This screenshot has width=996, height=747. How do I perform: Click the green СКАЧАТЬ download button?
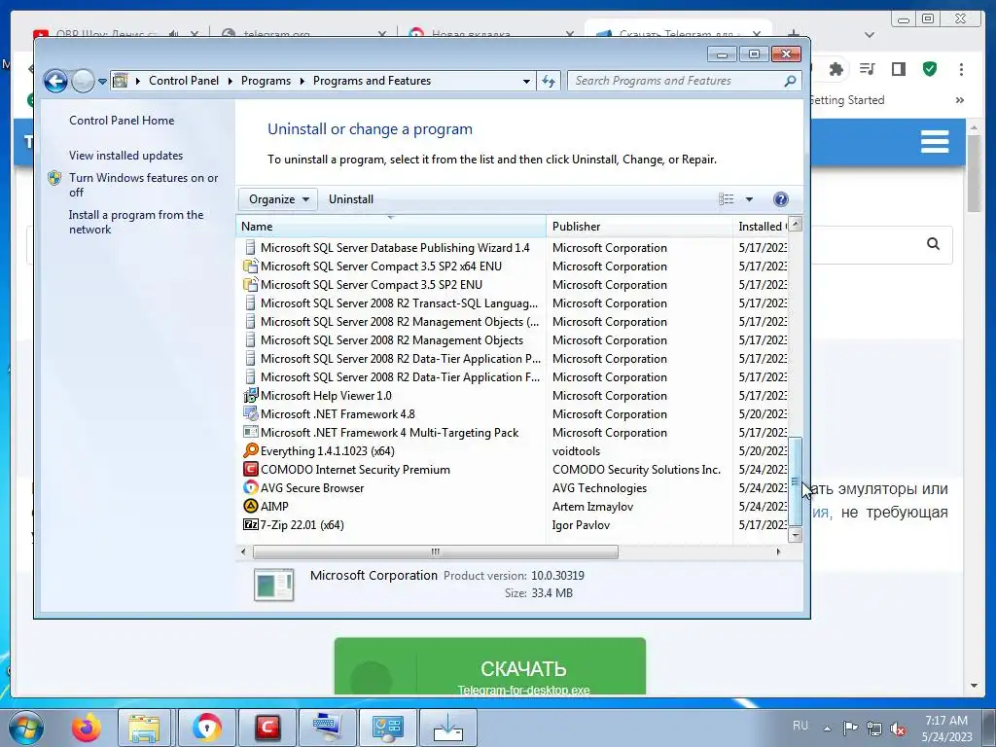490,666
